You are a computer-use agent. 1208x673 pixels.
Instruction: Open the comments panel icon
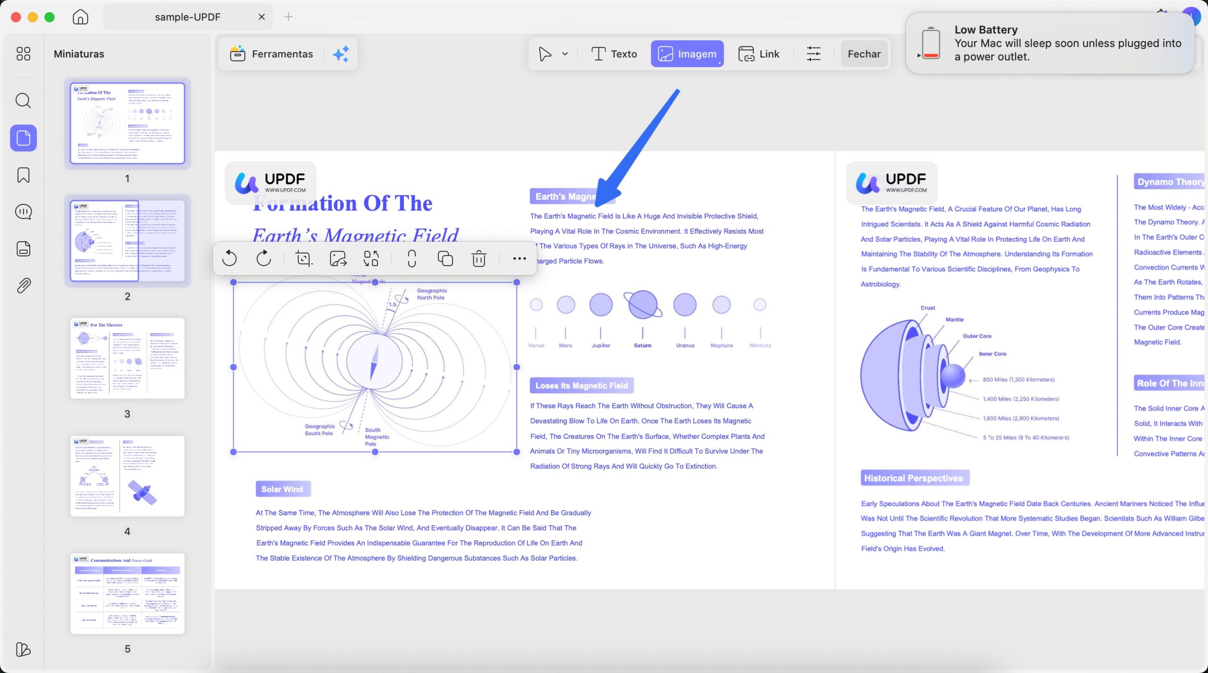[23, 212]
